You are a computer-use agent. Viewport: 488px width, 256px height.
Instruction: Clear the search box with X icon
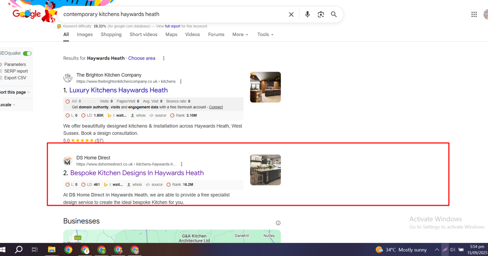coord(291,14)
